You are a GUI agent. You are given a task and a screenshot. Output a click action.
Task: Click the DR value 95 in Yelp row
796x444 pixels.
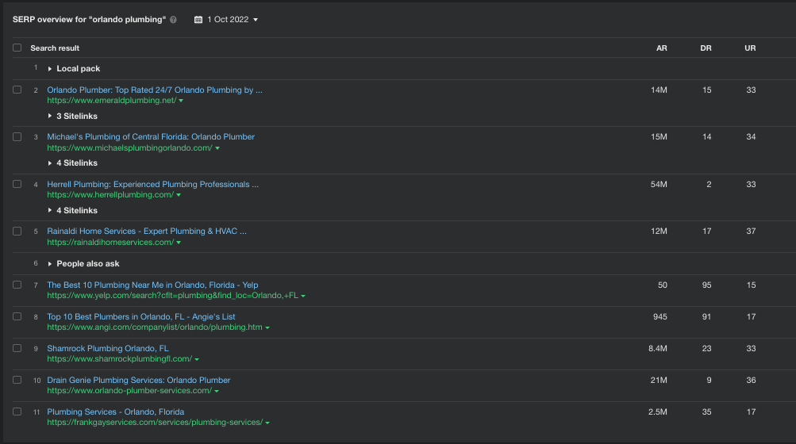(706, 285)
